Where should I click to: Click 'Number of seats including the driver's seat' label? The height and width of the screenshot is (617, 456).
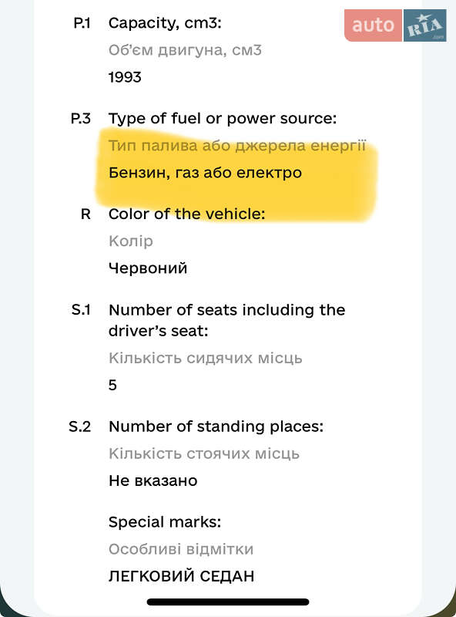pyautogui.click(x=226, y=320)
